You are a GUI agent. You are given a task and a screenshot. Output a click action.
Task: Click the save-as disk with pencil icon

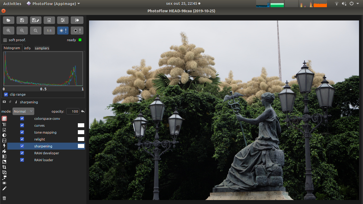pyautogui.click(x=36, y=20)
